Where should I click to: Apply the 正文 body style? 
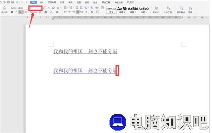point(111,10)
